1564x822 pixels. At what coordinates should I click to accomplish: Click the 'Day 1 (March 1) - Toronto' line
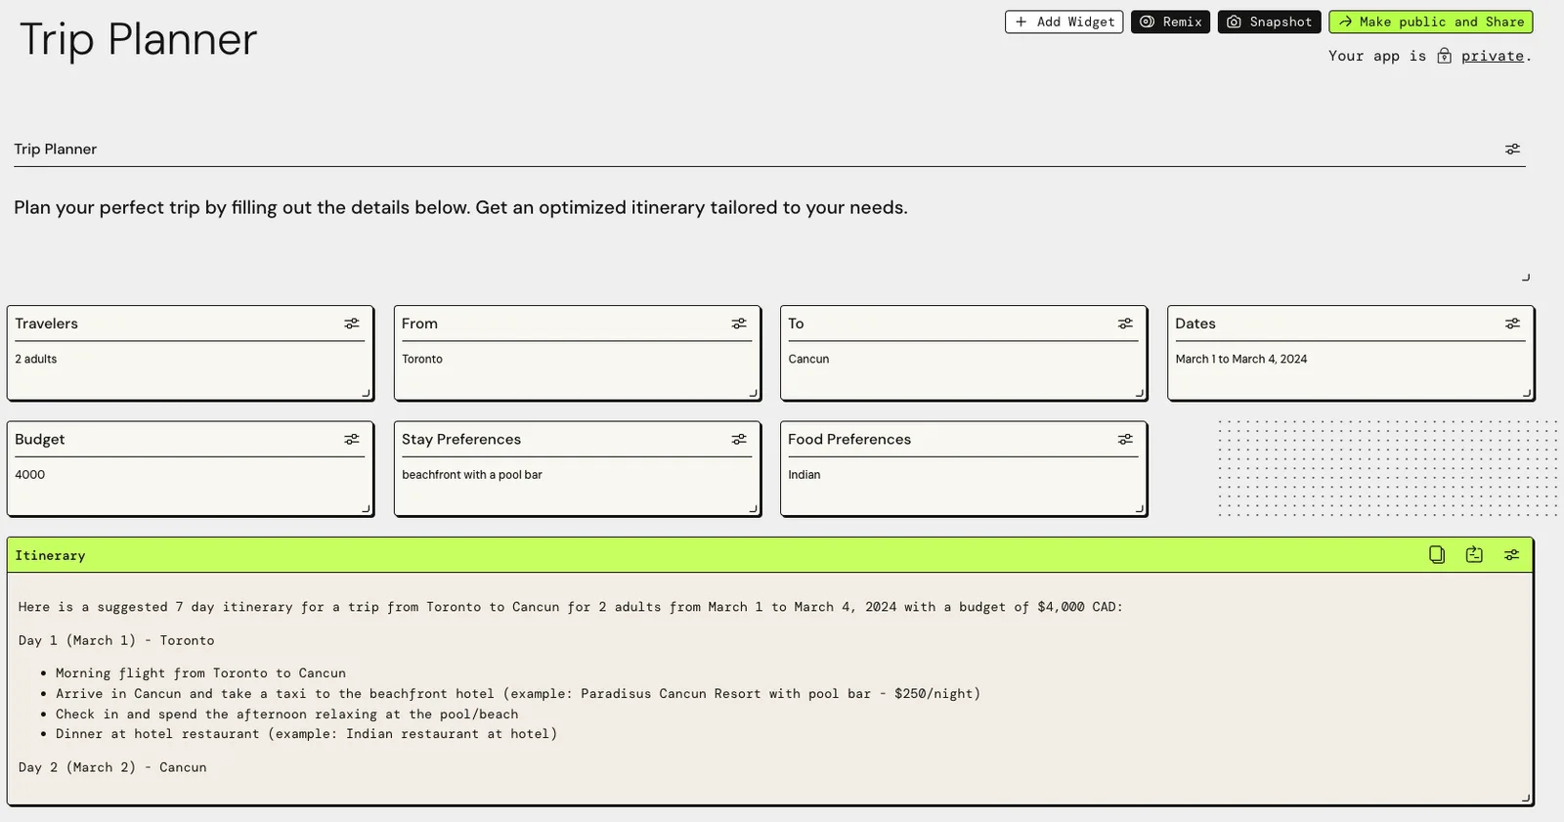pyautogui.click(x=116, y=640)
